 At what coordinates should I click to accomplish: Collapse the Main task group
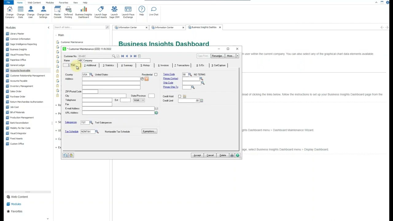point(56,35)
